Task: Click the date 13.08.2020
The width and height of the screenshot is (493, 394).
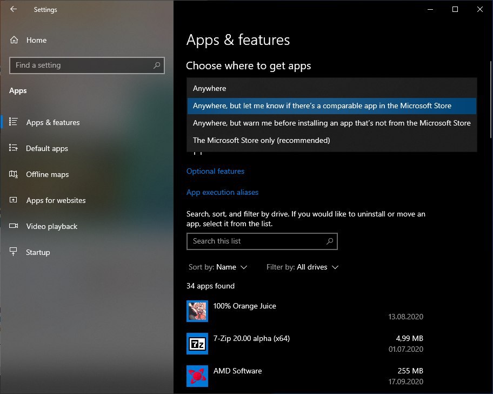Action: tap(405, 317)
